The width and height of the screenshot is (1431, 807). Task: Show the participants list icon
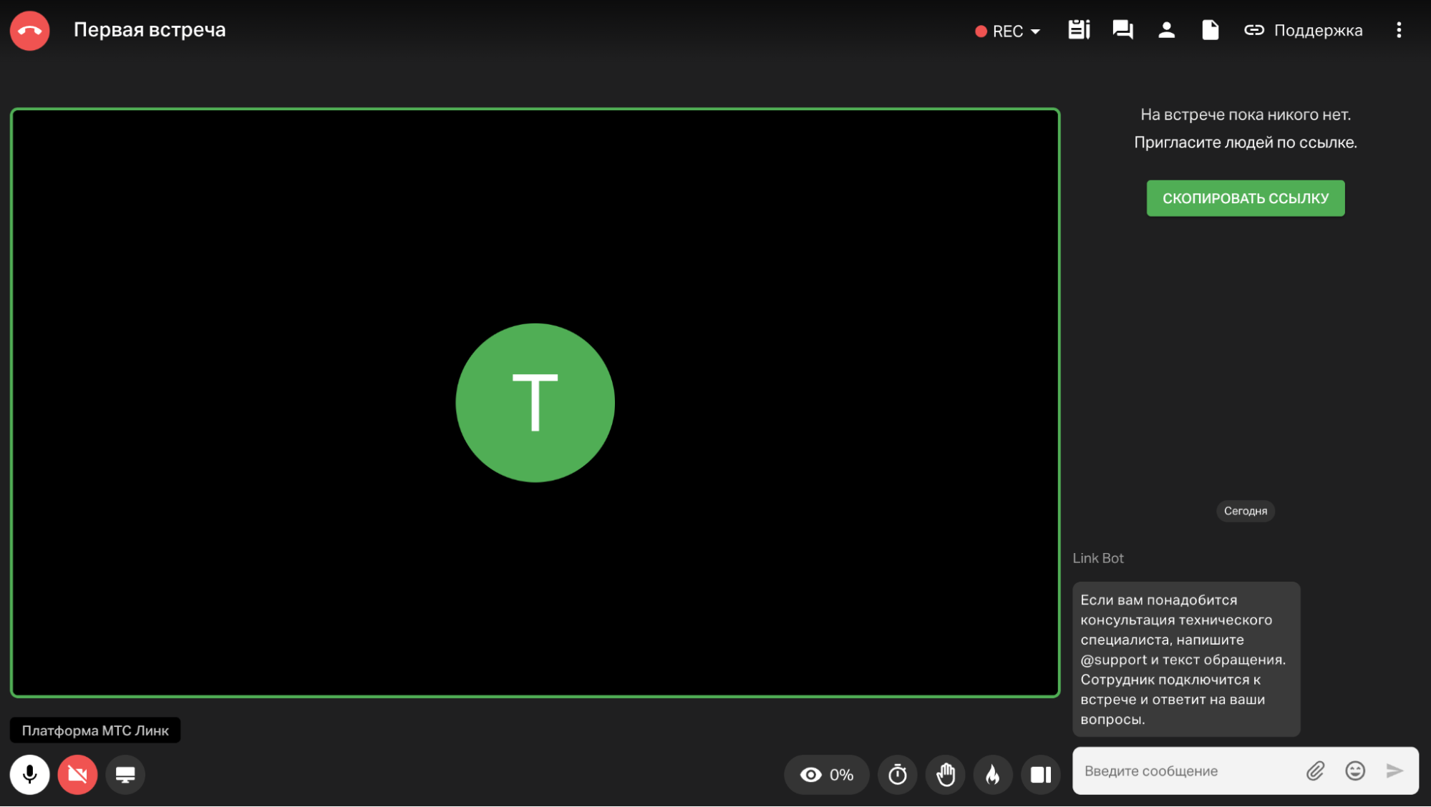[1166, 30]
